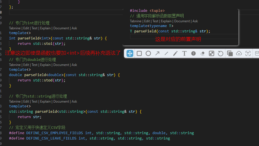Choose the ellipse shape tool

[x=148, y=53]
